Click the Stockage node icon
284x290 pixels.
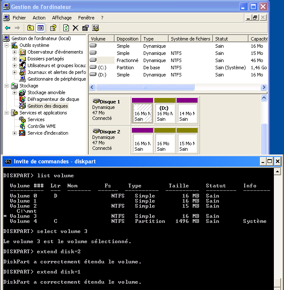click(14, 86)
